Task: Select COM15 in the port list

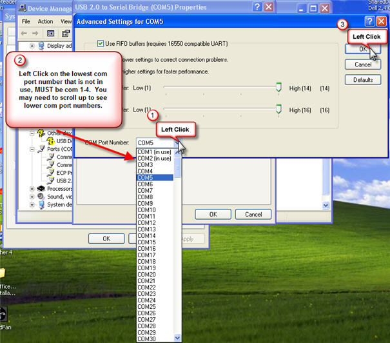Action: [155, 242]
